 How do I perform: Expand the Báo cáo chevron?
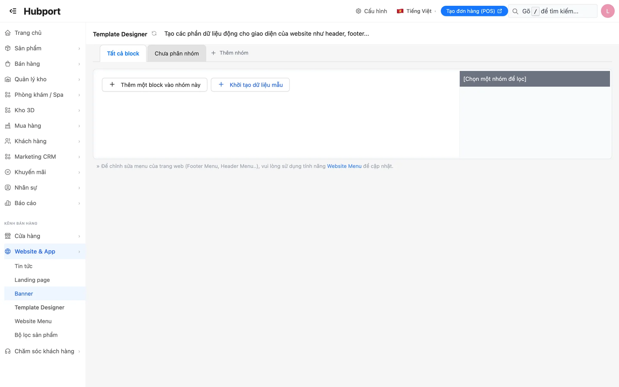point(79,203)
